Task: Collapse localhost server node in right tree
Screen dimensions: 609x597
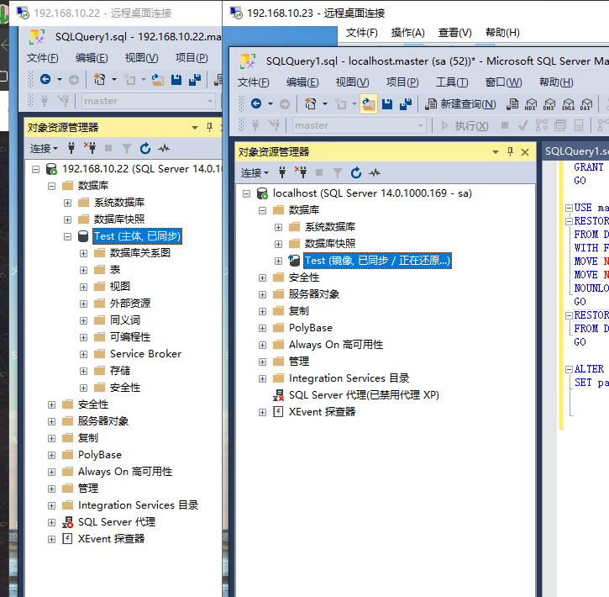Action: click(247, 193)
